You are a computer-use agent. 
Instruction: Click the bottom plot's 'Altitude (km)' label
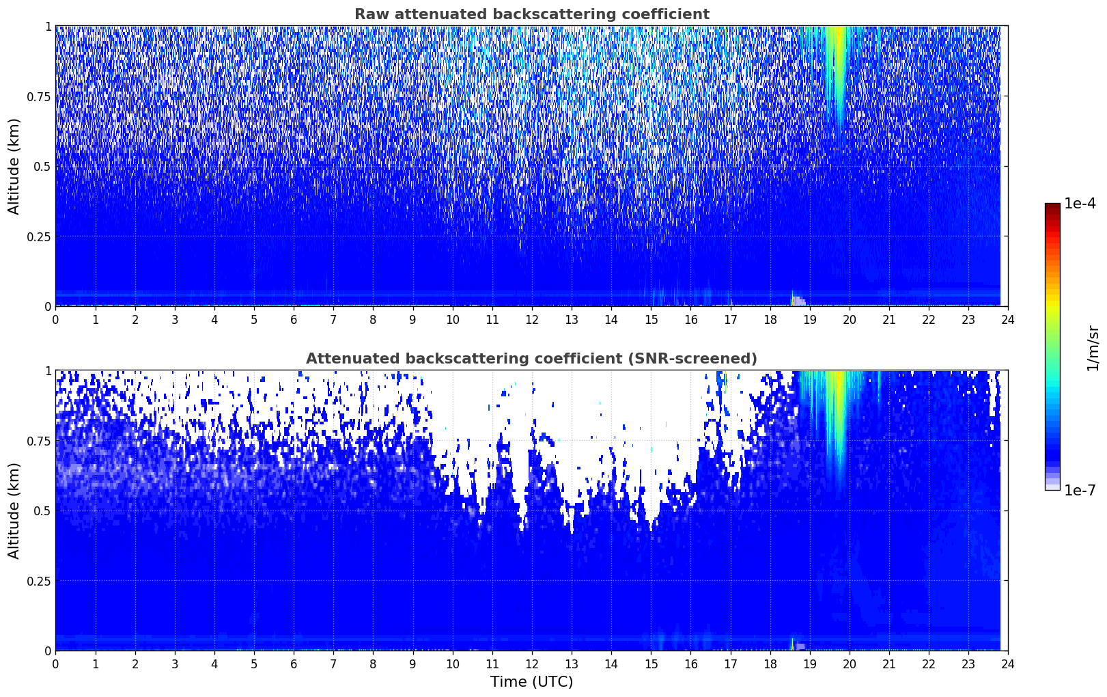(x=14, y=510)
